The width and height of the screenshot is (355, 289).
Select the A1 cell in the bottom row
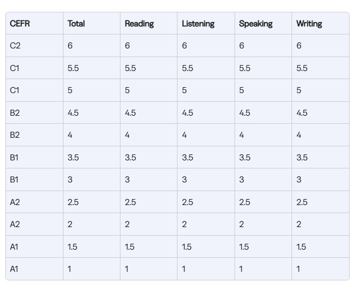pyautogui.click(x=15, y=269)
